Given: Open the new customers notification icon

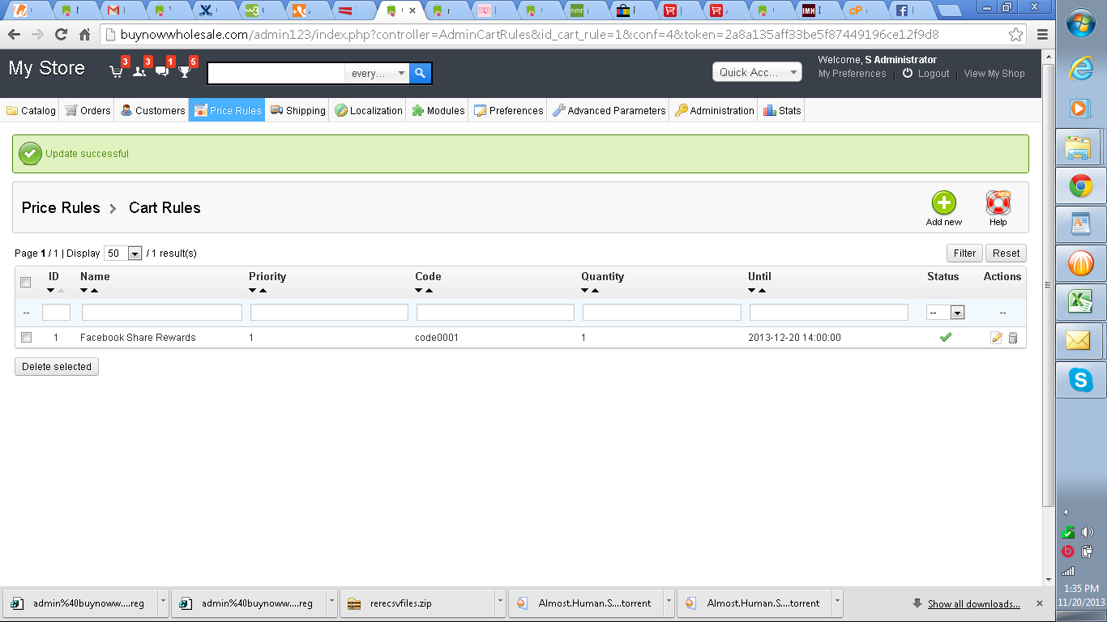Looking at the screenshot, I should 139,71.
